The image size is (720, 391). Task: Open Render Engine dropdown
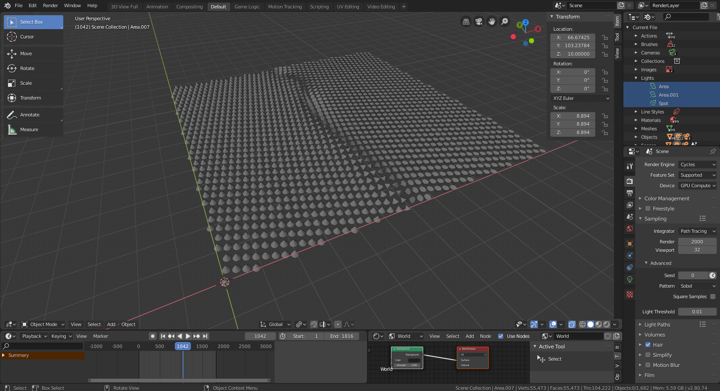[698, 164]
